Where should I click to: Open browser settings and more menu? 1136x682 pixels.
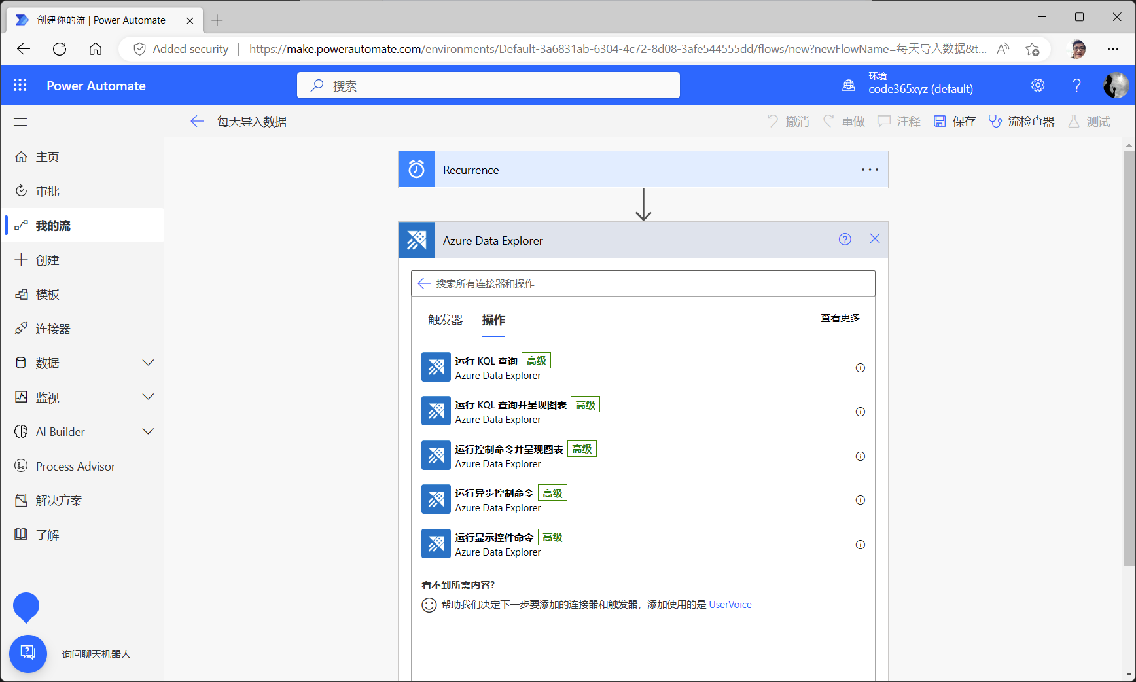(1113, 49)
